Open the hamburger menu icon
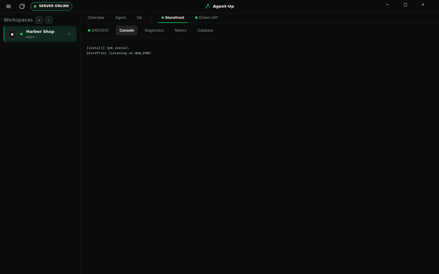The height and width of the screenshot is (274, 439). coord(9,6)
